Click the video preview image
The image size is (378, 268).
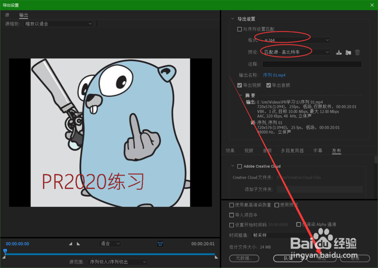pos(110,133)
